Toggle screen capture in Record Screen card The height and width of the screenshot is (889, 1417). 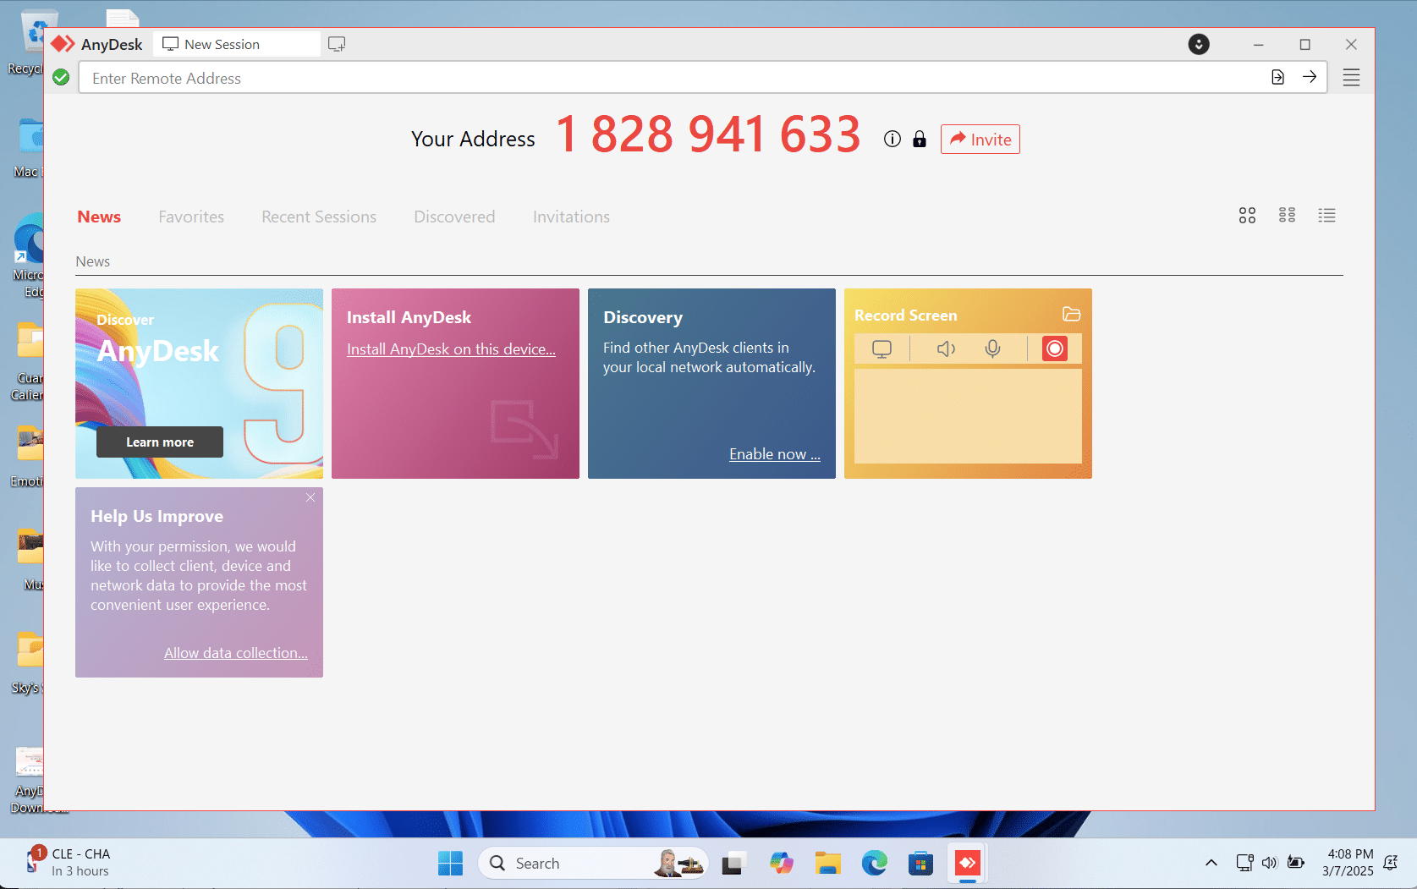[x=882, y=348]
